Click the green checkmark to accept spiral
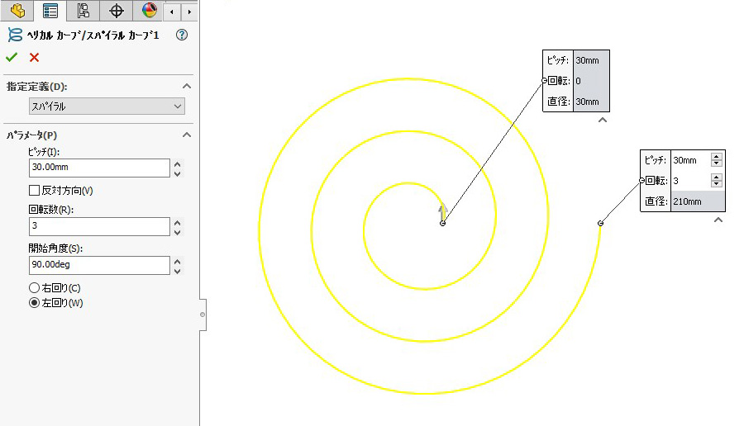 (x=12, y=57)
